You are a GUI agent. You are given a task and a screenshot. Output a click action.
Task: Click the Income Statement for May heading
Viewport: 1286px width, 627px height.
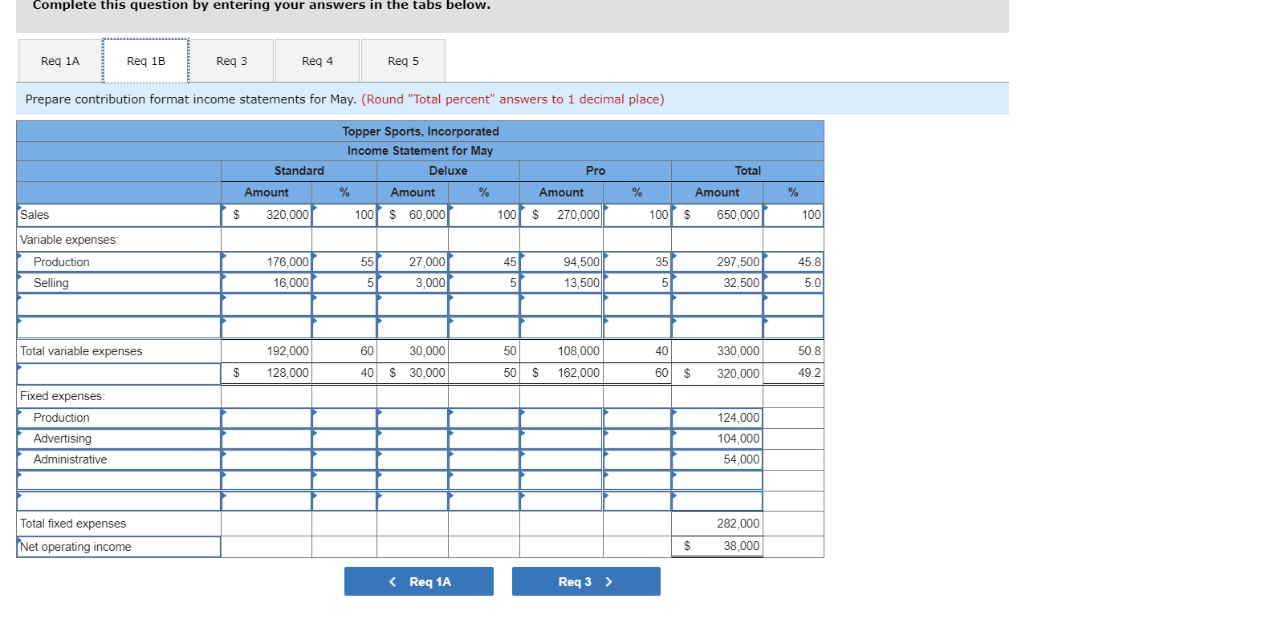click(x=421, y=151)
